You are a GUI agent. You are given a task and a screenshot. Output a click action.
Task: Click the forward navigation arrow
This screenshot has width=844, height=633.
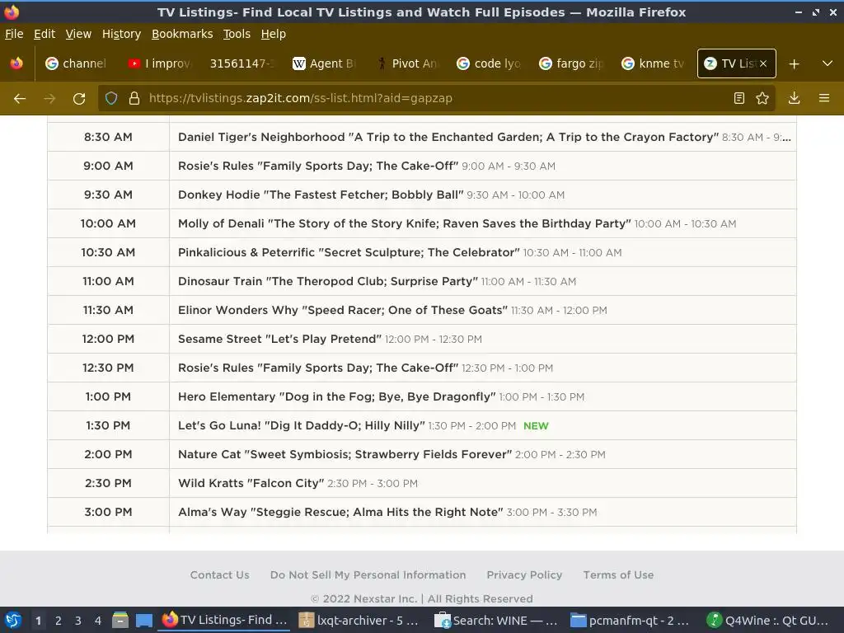click(49, 99)
